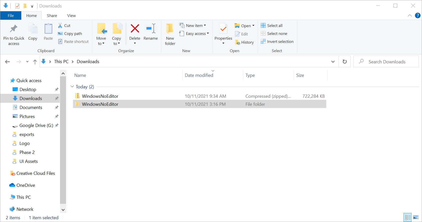Click Paste shortcut command
This screenshot has height=222, width=422.
pyautogui.click(x=73, y=41)
